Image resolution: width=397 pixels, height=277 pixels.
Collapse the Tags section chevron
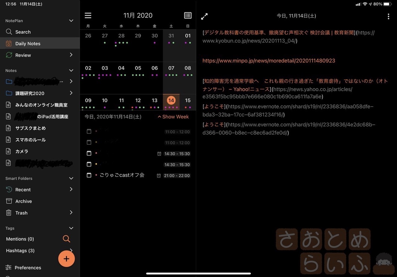click(x=71, y=228)
